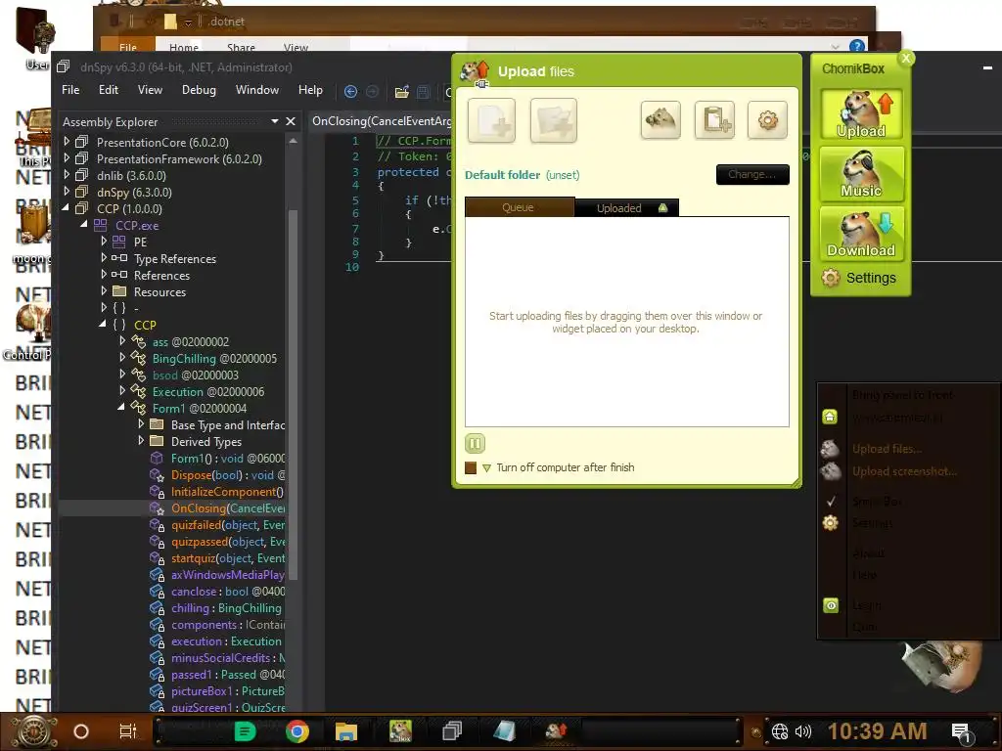The width and height of the screenshot is (1002, 751).
Task: Expand the PE node
Action: tap(104, 242)
